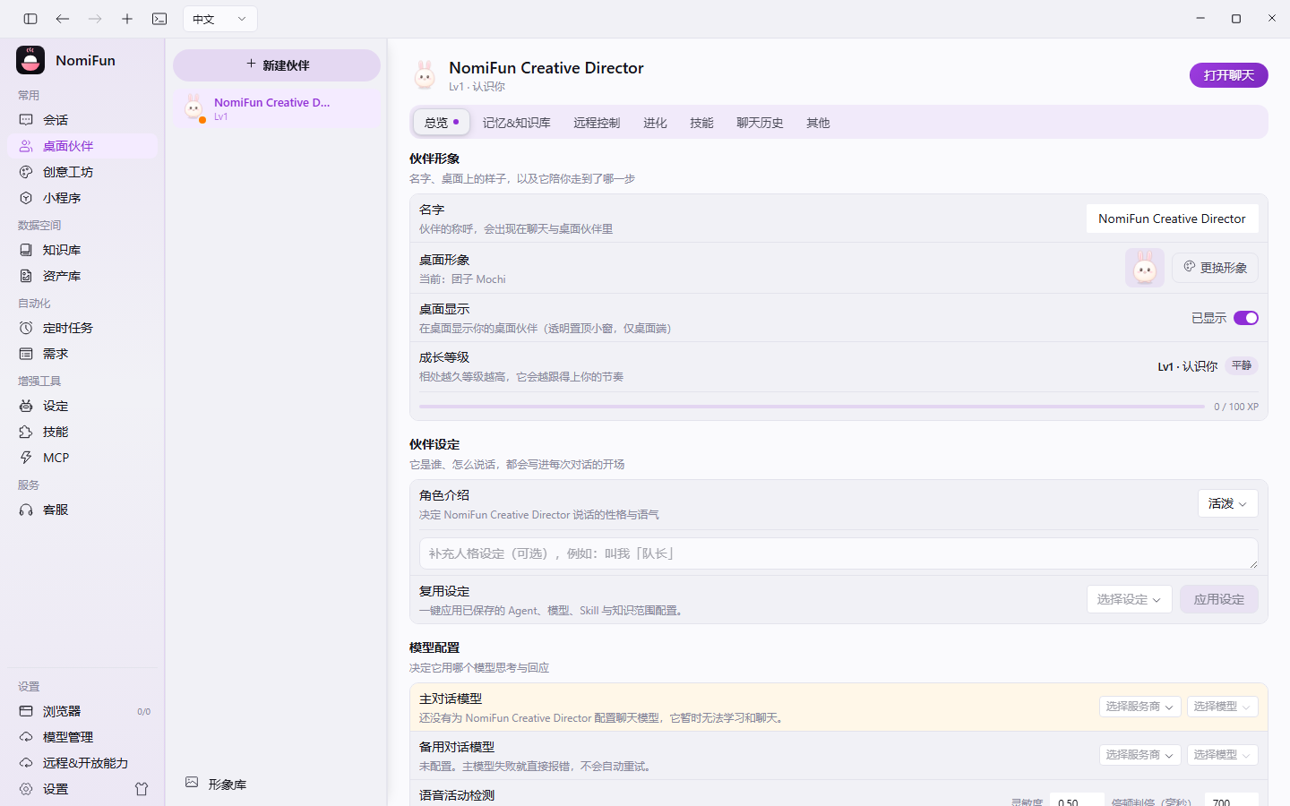Open 备用对话模型 选择模型 dropdown

point(1222,755)
